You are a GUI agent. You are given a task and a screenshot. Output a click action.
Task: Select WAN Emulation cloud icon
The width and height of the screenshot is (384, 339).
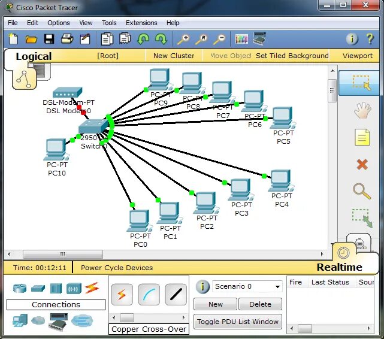tap(38, 320)
